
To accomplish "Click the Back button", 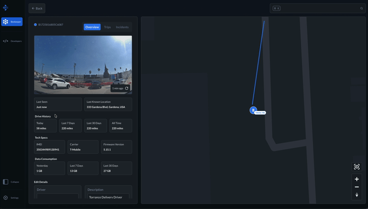I will 37,8.
